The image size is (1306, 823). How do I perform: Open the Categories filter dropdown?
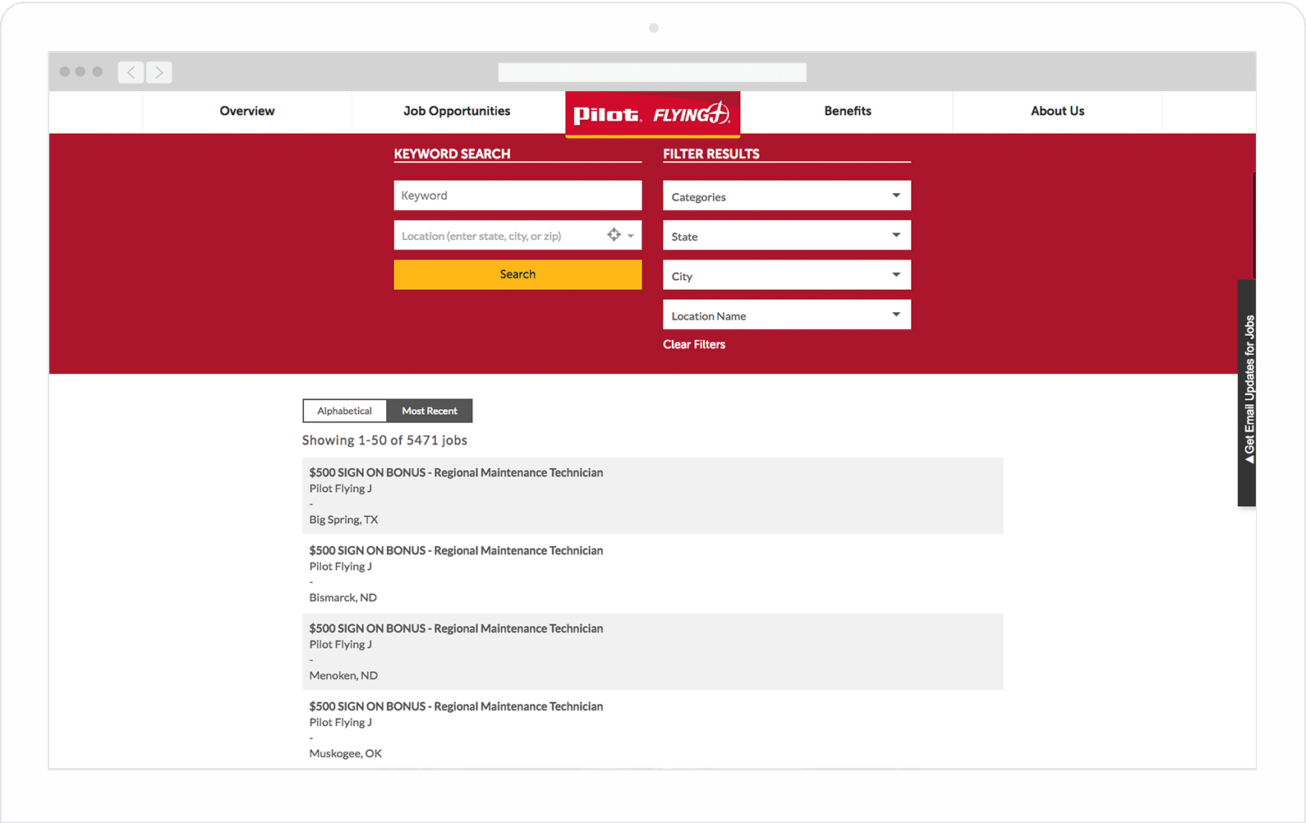tap(787, 195)
